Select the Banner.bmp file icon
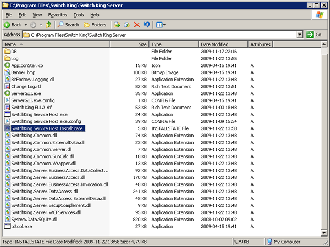 click(7, 72)
